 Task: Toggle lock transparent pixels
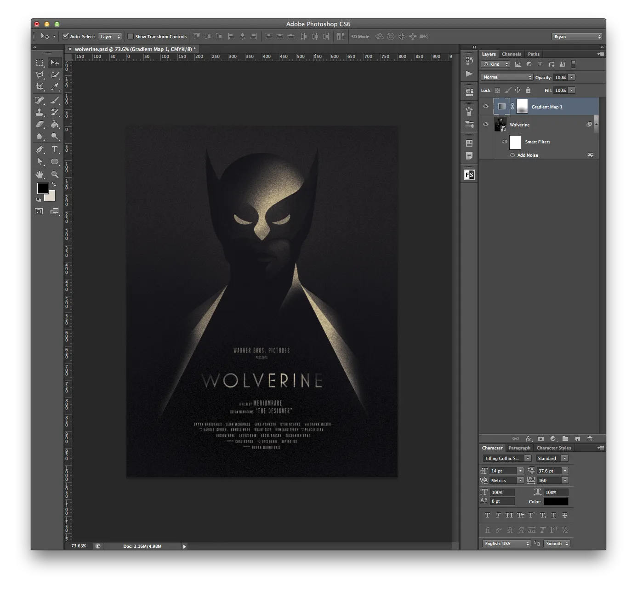[497, 90]
